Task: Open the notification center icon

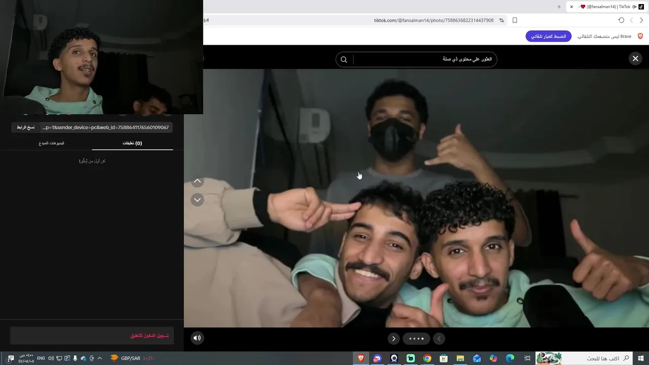Action: pos(11,358)
